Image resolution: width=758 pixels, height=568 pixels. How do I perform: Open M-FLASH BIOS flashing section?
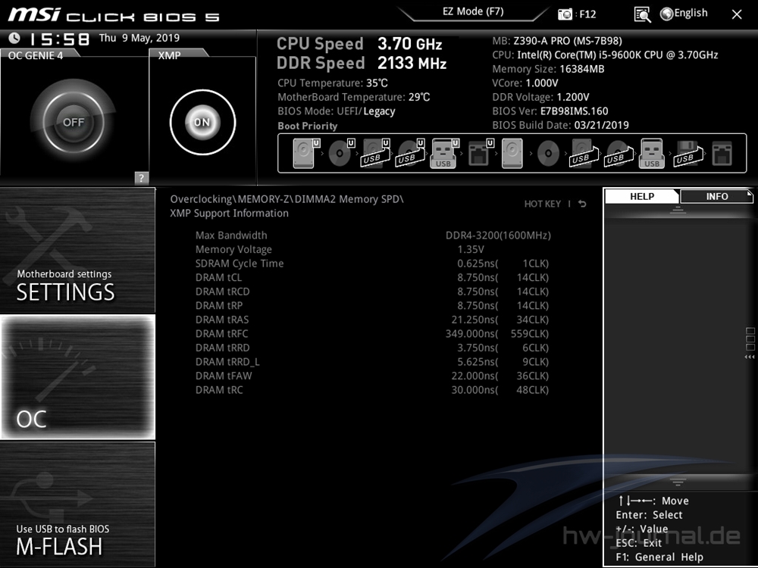click(x=77, y=504)
